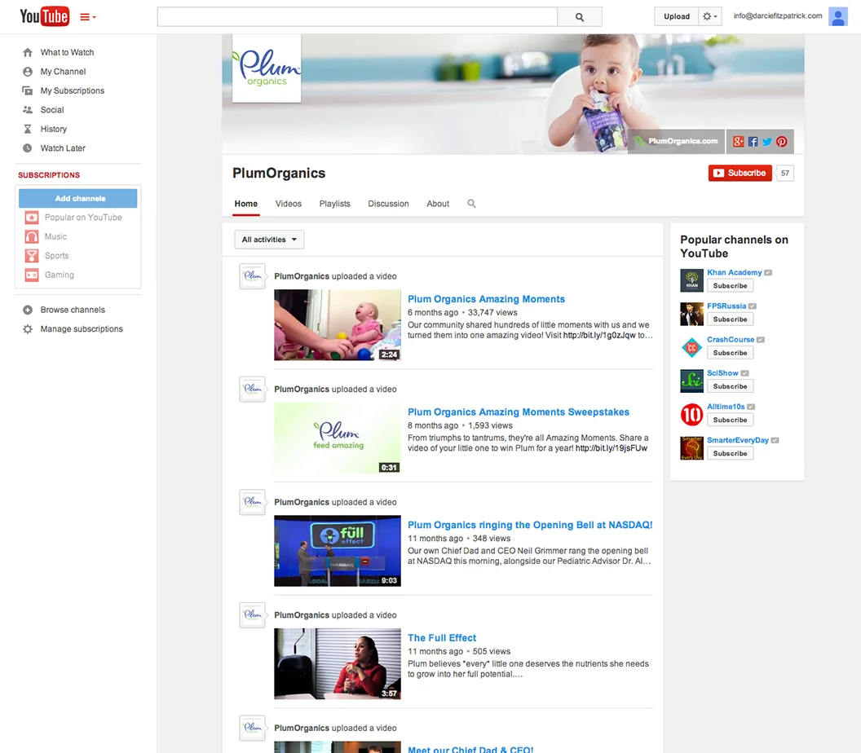Screen dimensions: 861x753
Task: Open the http://bit.ly/19jsFUw link
Action: [x=612, y=448]
